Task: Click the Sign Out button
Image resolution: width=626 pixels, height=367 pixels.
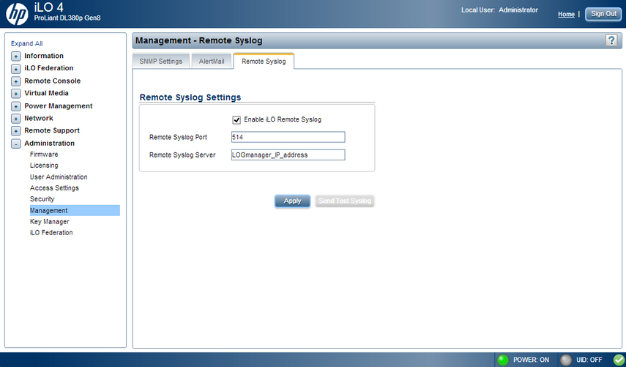Action: click(x=603, y=14)
